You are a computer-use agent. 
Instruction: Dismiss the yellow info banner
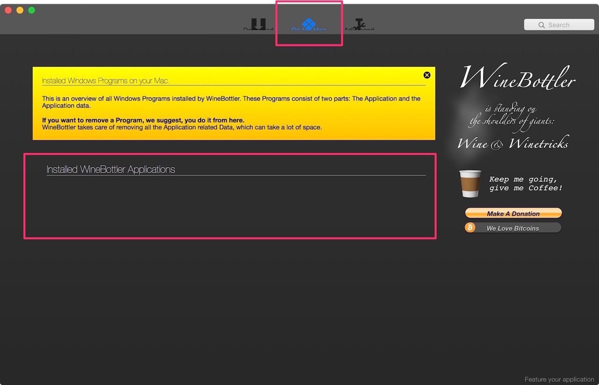pyautogui.click(x=427, y=75)
